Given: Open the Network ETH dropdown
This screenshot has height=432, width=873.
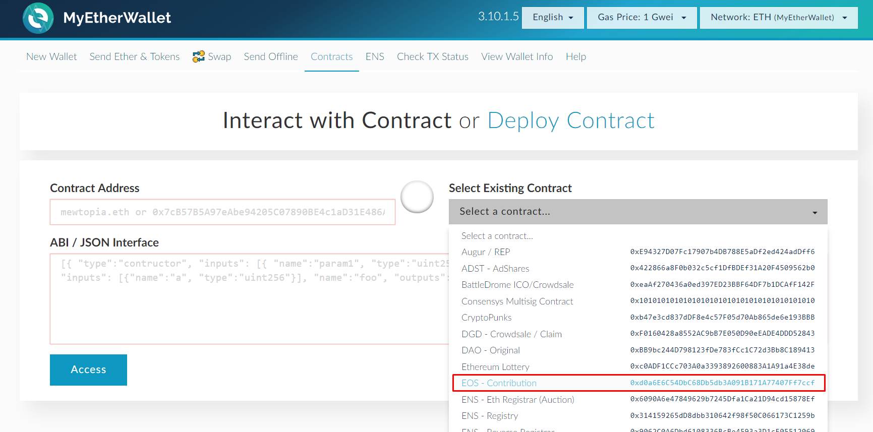Looking at the screenshot, I should (779, 18).
